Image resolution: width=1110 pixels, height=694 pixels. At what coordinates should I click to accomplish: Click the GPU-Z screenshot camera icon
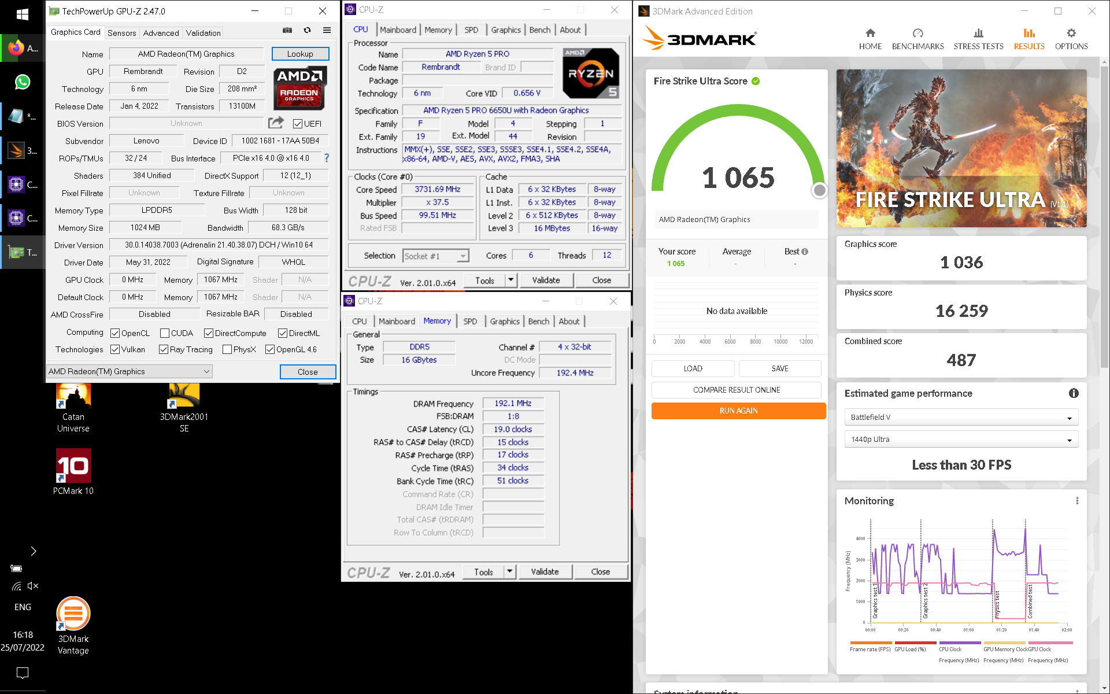tap(287, 30)
